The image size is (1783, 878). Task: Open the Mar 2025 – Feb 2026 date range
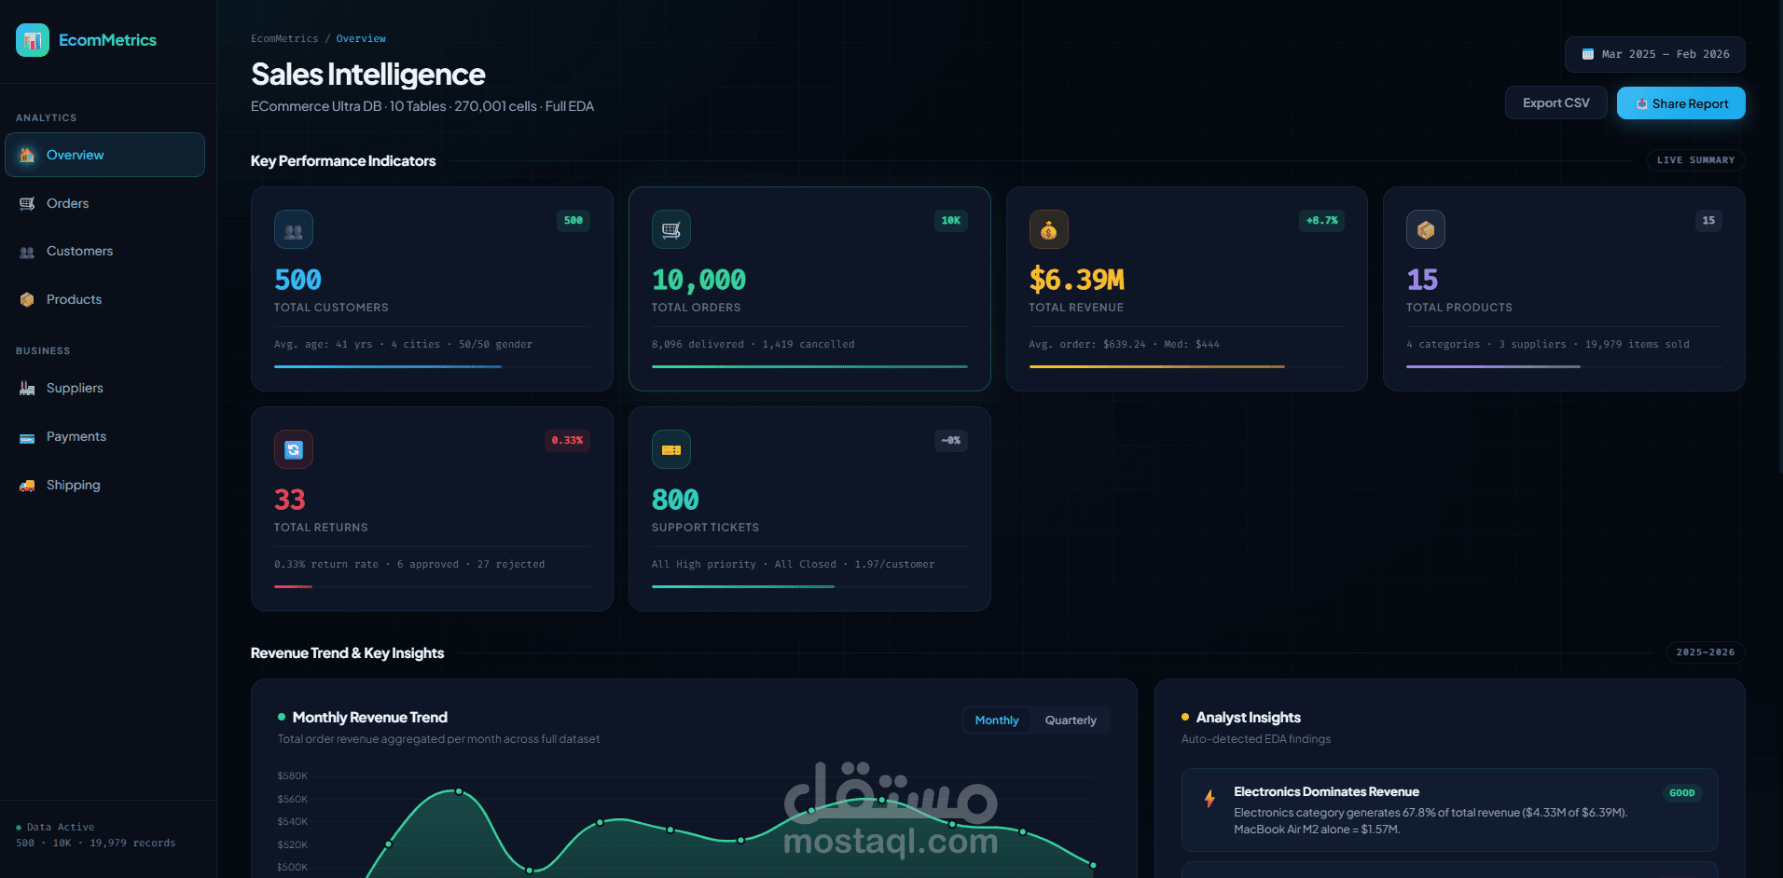pyautogui.click(x=1655, y=54)
